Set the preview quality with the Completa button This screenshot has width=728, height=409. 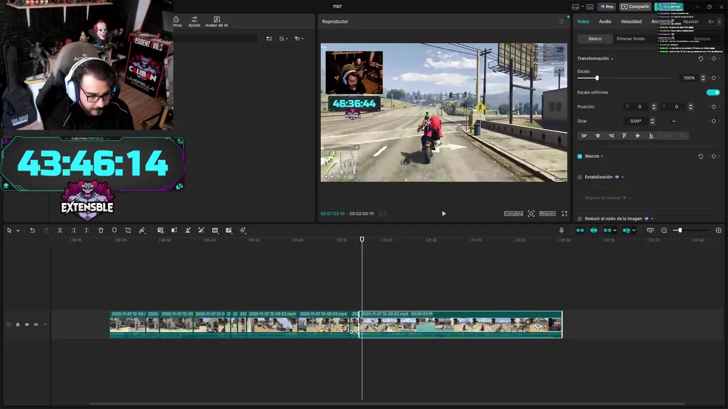pyautogui.click(x=514, y=214)
